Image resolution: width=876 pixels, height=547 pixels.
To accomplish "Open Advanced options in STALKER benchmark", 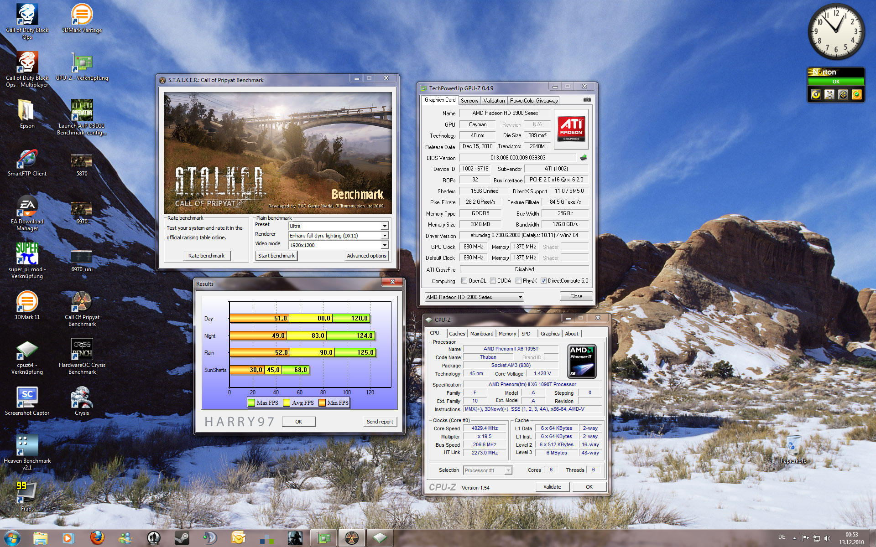I will click(x=366, y=256).
